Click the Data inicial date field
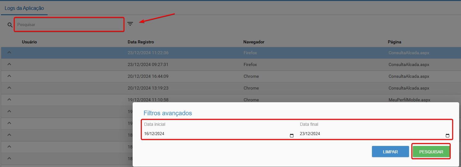The image size is (461, 167). pos(213,134)
